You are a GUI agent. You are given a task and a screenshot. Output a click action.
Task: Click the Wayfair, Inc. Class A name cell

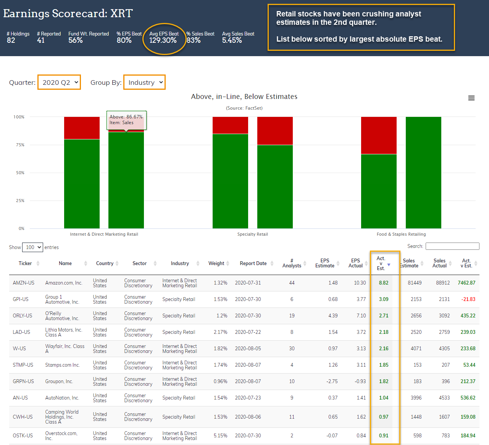pos(65,349)
